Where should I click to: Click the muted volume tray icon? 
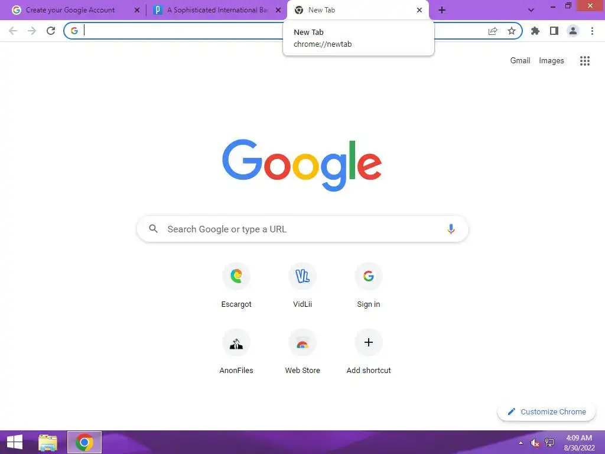click(535, 443)
